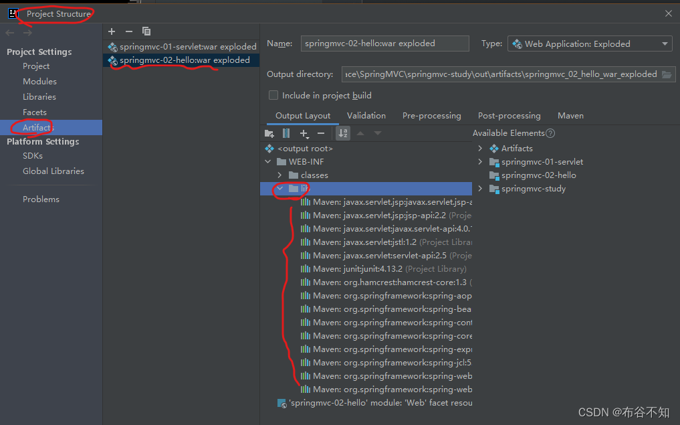Image resolution: width=680 pixels, height=425 pixels.
Task: Add a new artifact with the plus button
Action: tap(112, 31)
